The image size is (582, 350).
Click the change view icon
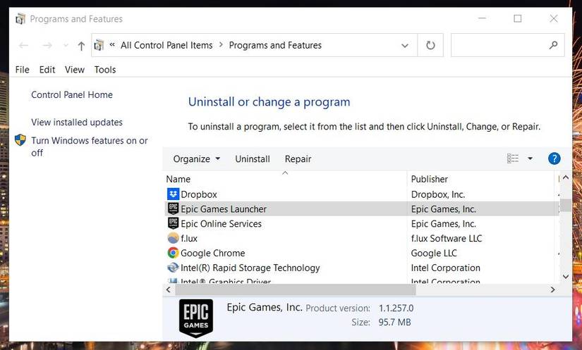coord(513,158)
